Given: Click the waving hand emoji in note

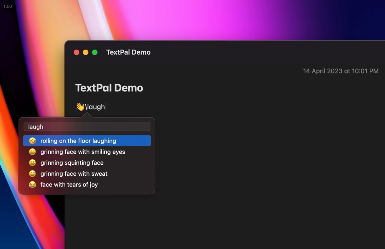Looking at the screenshot, I should [80, 107].
